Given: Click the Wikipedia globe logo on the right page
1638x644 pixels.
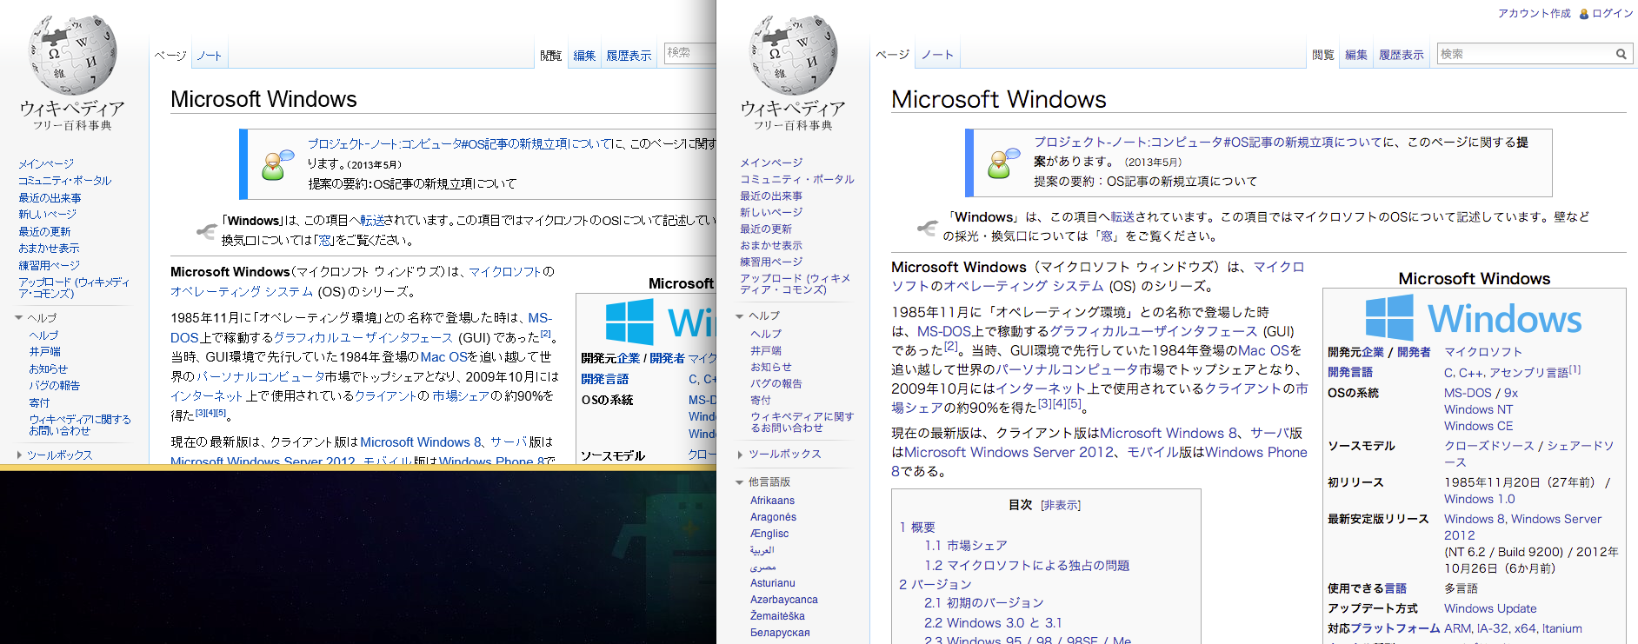Looking at the screenshot, I should (792, 54).
